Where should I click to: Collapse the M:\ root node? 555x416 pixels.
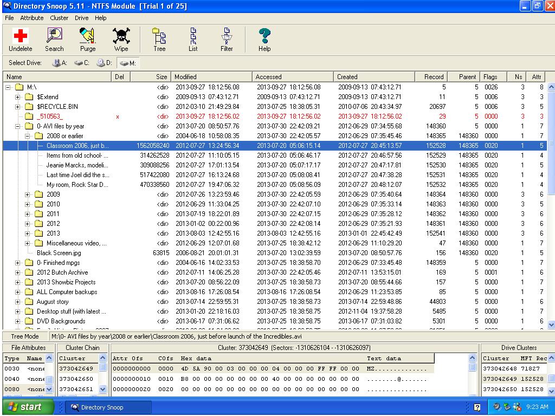click(x=8, y=87)
